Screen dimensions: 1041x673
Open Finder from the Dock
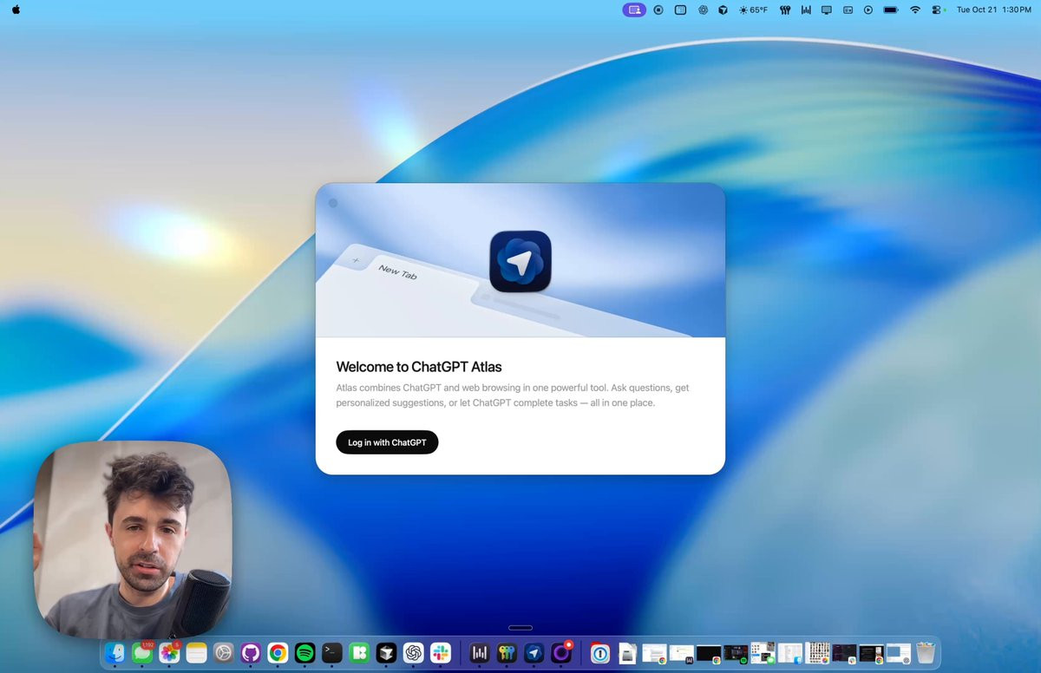tap(115, 653)
